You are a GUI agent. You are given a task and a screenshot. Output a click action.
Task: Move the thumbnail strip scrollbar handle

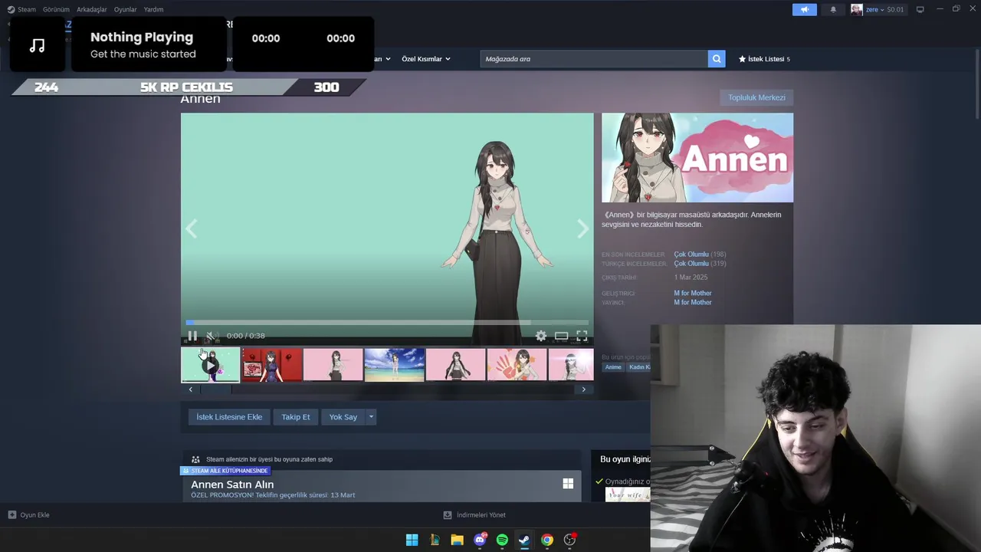tap(216, 389)
